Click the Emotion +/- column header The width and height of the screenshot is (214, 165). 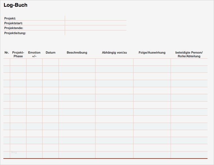(34, 54)
